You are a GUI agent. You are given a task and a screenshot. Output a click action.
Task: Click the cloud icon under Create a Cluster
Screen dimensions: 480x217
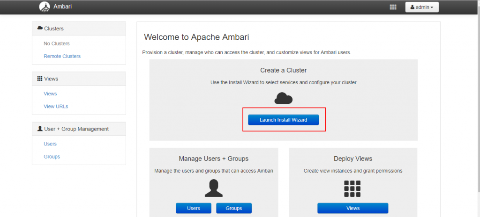[284, 98]
